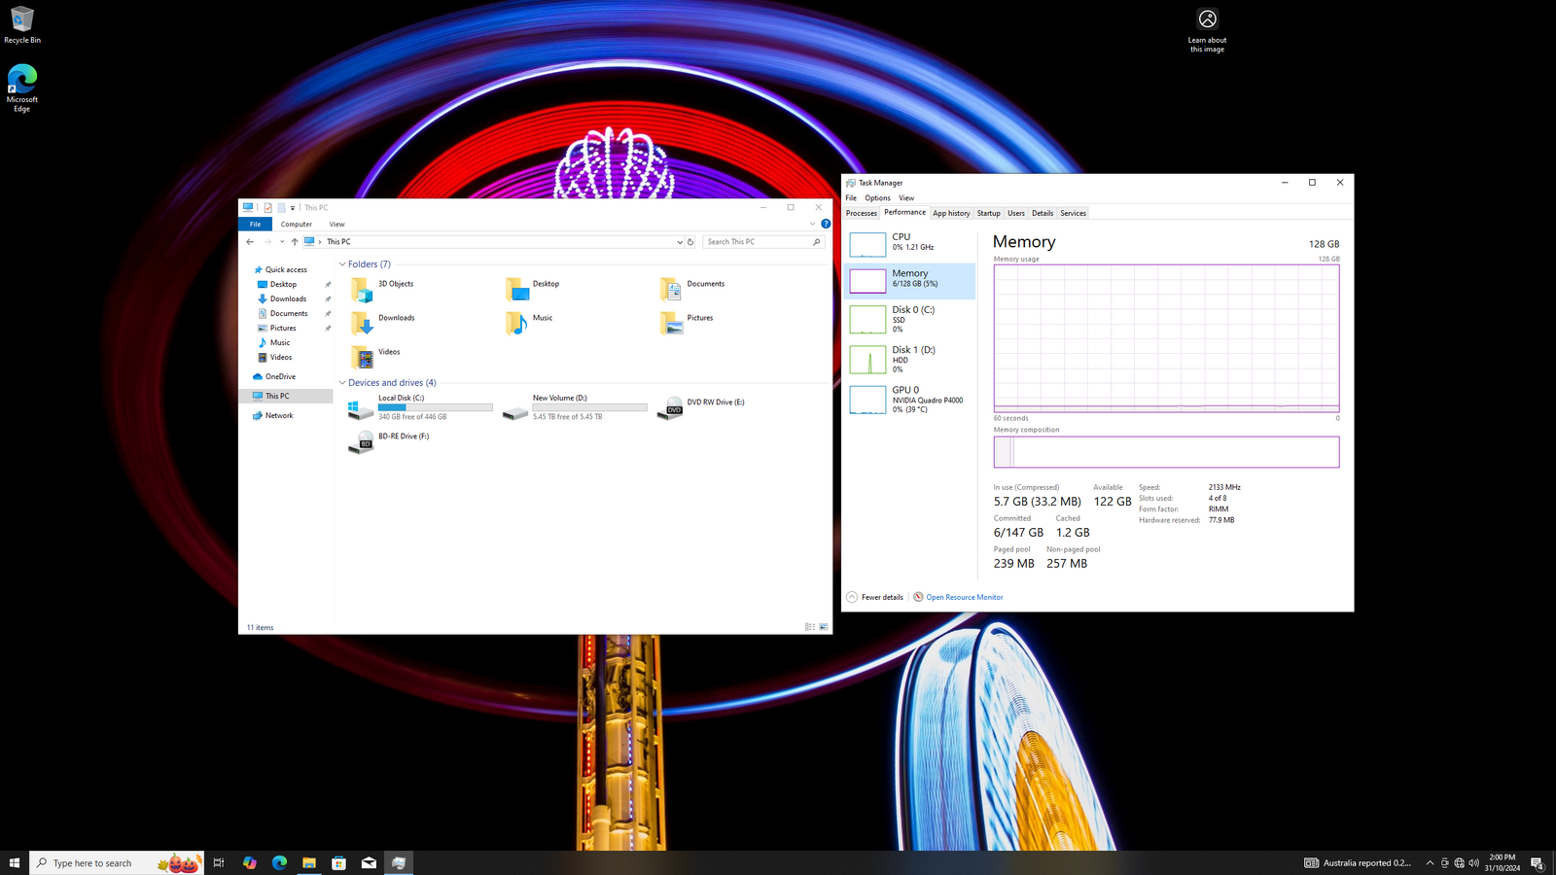Switch to the Services tab

point(1073,213)
